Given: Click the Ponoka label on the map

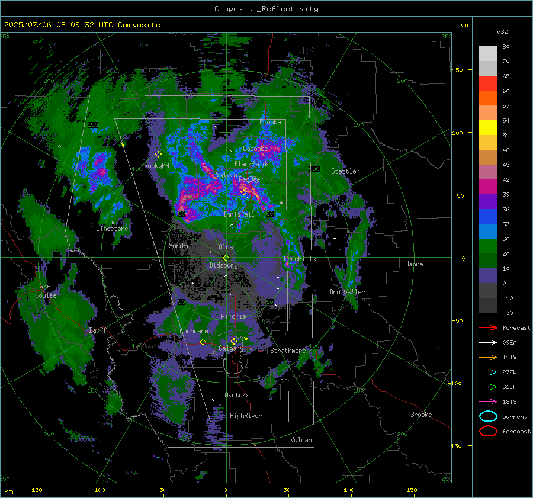Looking at the screenshot, I should point(270,122).
